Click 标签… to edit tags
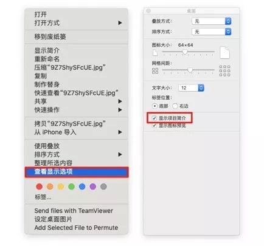Screen dimensions: 264x246 pyautogui.click(x=43, y=197)
